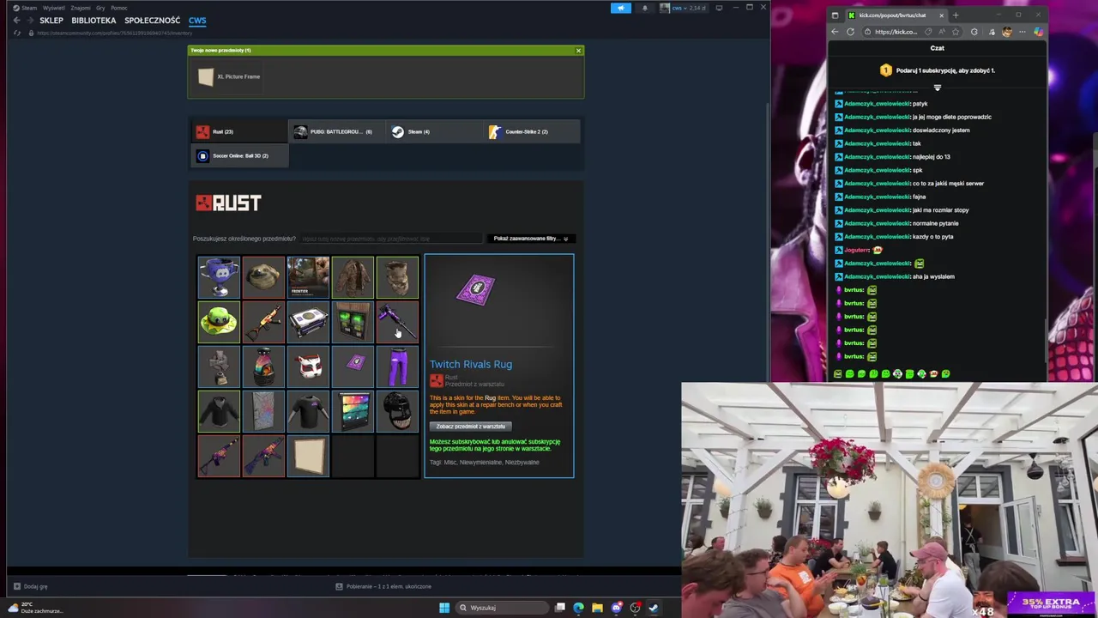Open the Znajomi menu

click(81, 8)
